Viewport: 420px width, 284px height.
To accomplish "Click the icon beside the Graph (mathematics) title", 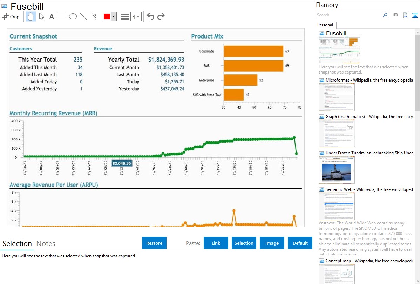I will point(321,117).
